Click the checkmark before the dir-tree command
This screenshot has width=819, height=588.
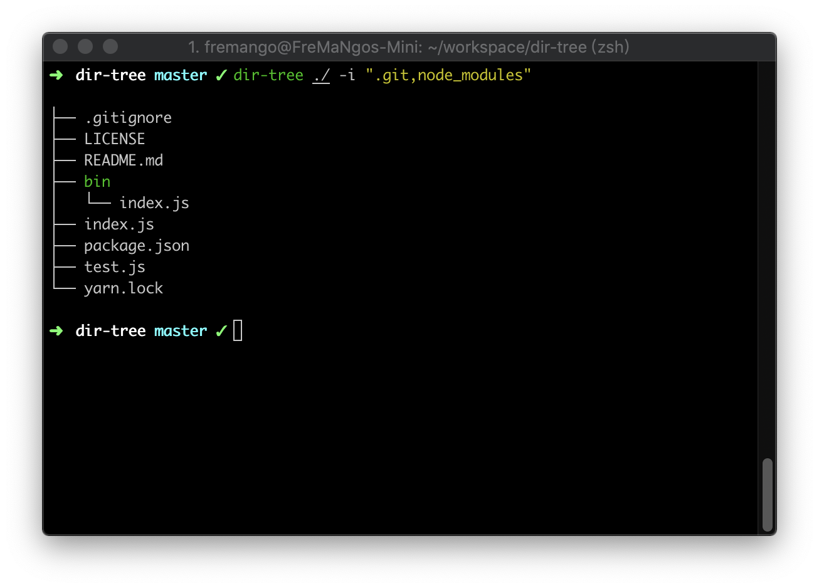(221, 75)
